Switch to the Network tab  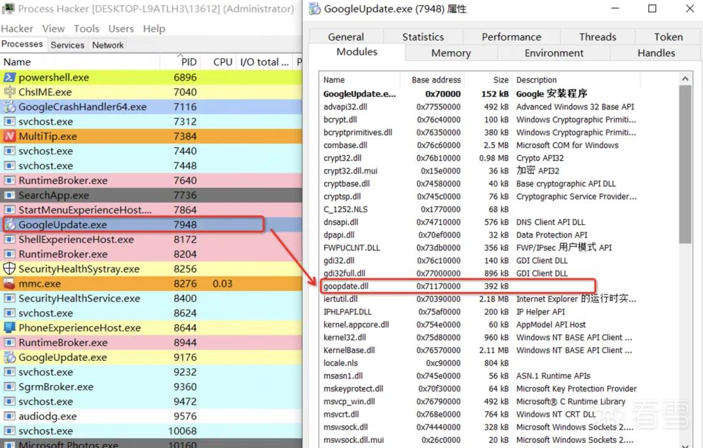[108, 45]
